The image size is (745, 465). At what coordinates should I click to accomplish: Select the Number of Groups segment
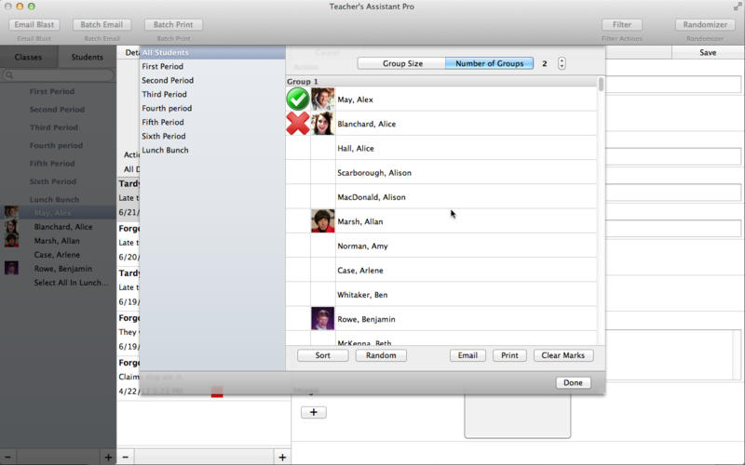pyautogui.click(x=489, y=63)
